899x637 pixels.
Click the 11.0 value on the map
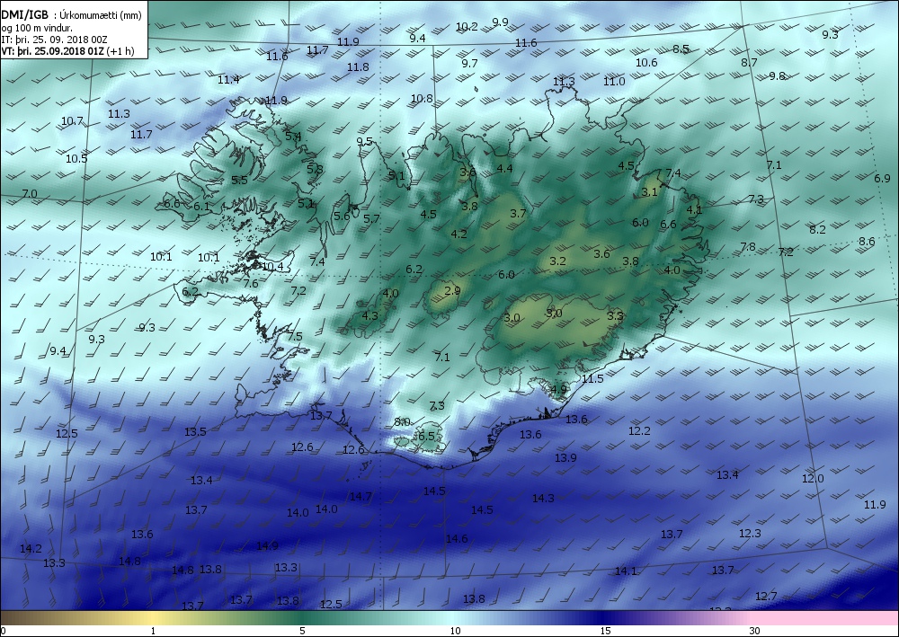(x=613, y=82)
